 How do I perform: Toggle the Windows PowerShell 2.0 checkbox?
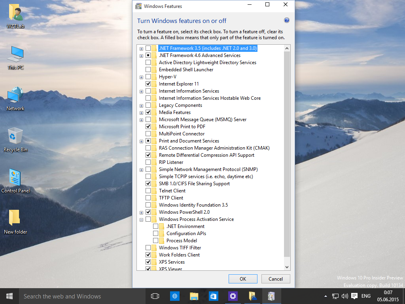point(148,212)
